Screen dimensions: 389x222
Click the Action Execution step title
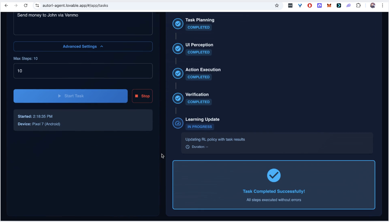tap(203, 70)
